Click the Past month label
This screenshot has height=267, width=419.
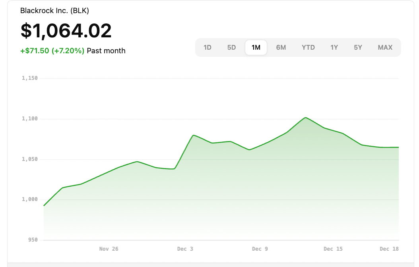(x=106, y=51)
